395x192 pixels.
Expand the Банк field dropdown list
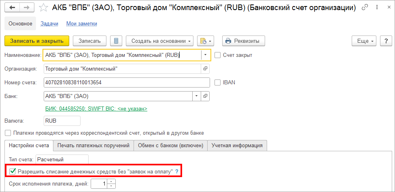pyautogui.click(x=196, y=96)
